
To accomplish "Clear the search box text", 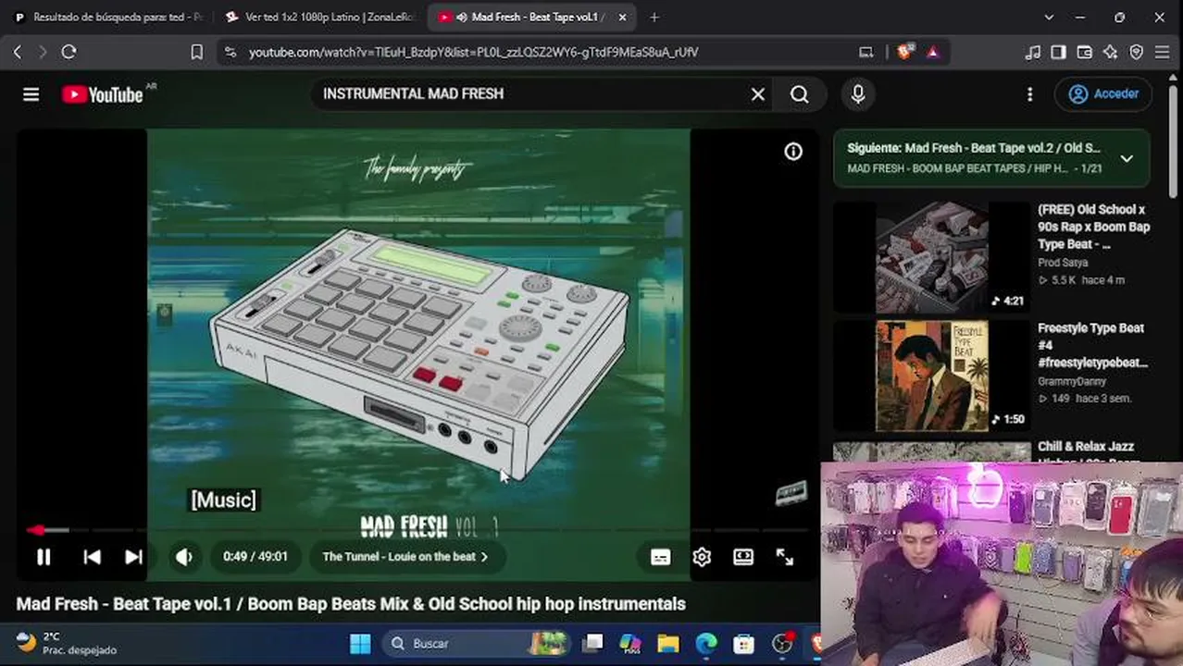I will pos(758,93).
